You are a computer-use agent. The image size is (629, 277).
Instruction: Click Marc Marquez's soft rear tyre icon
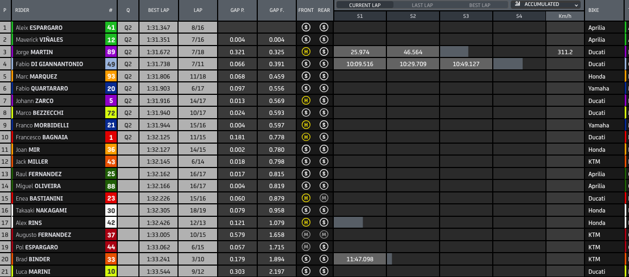(x=324, y=76)
